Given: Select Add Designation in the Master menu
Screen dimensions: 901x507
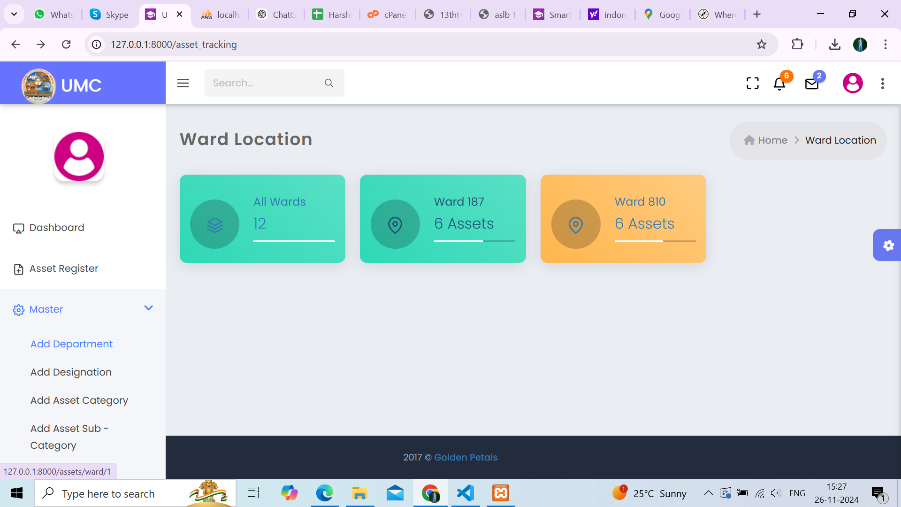Looking at the screenshot, I should coord(71,372).
